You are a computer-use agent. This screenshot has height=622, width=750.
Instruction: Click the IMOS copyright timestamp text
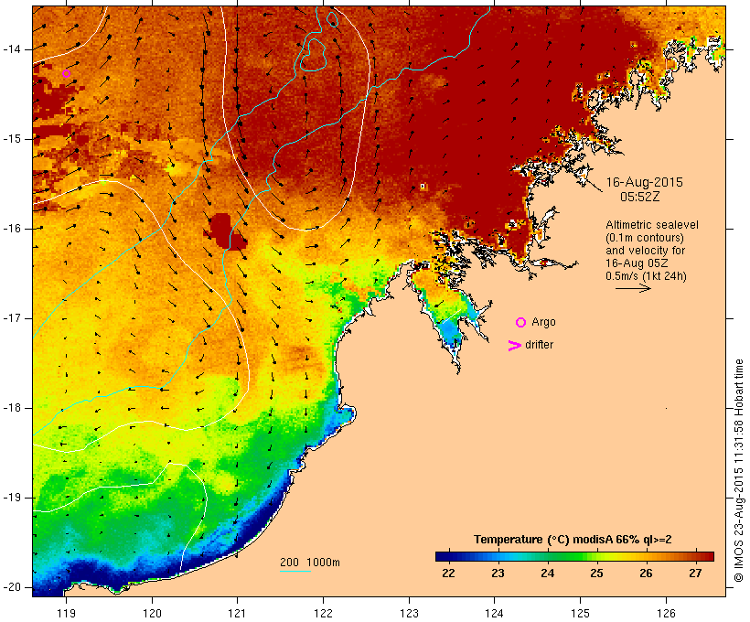(738, 470)
